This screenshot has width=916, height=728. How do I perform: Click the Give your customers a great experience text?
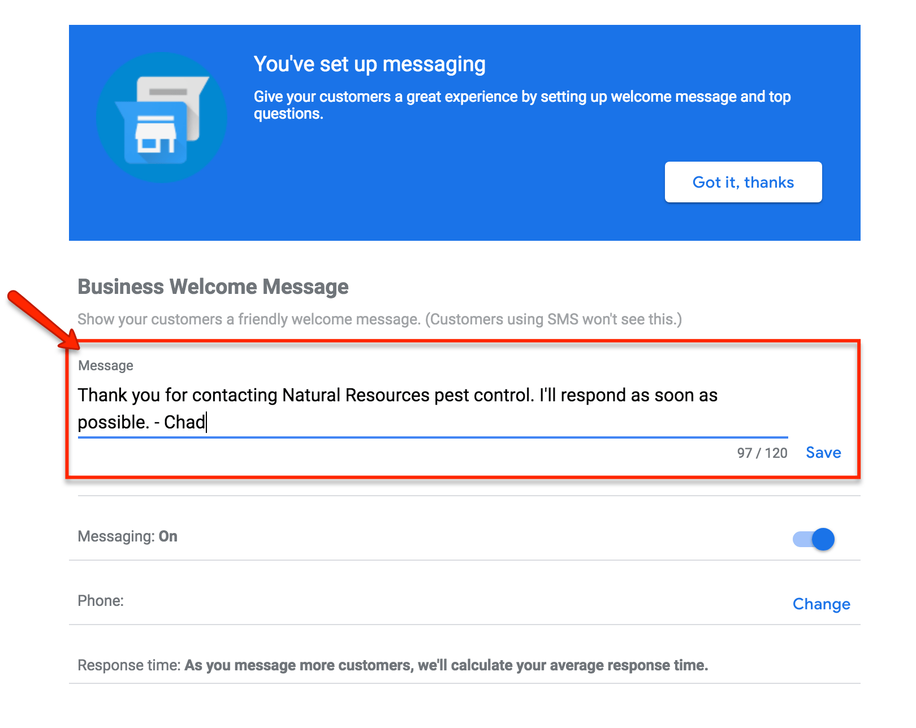click(x=522, y=105)
